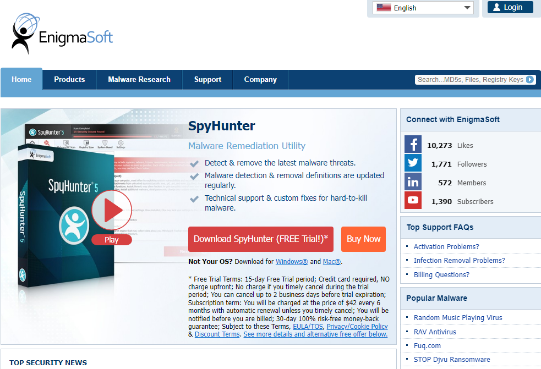Screen dimensions: 541x369
Task: Open STOP Djvu Ransomware article
Action: pyautogui.click(x=452, y=359)
